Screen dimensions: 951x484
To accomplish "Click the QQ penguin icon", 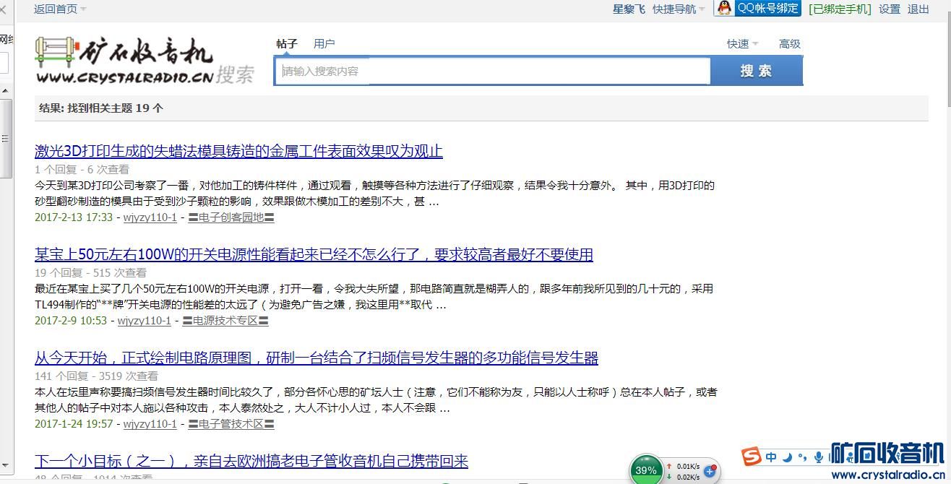I will pyautogui.click(x=724, y=8).
